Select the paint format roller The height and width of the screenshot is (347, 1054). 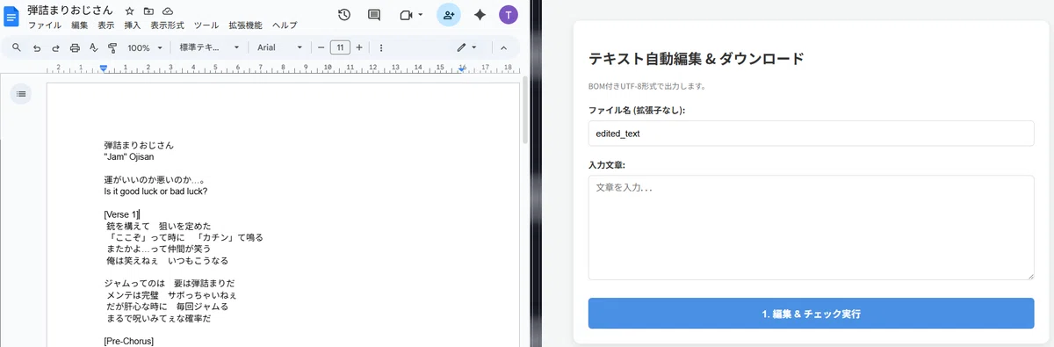(x=112, y=47)
